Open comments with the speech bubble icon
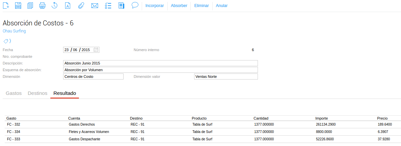This screenshot has height=146, width=401. [135, 5]
